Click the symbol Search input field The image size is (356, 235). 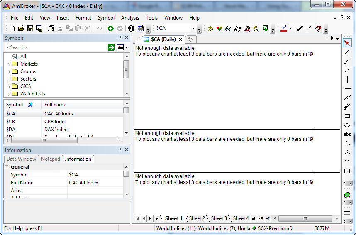tap(56, 47)
